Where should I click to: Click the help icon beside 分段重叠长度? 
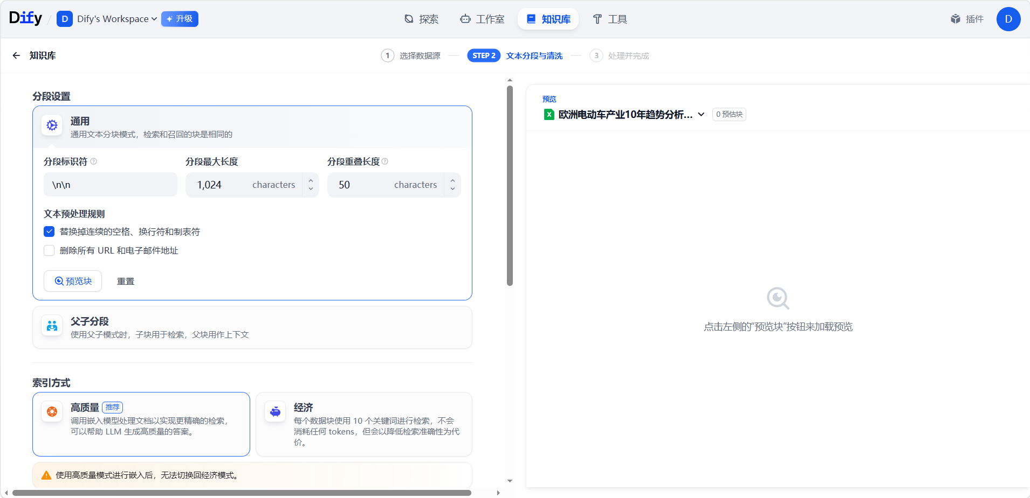[x=385, y=162]
